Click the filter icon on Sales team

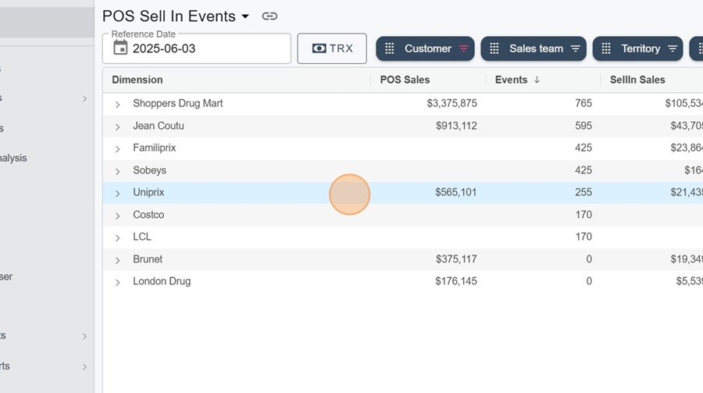[x=575, y=48]
